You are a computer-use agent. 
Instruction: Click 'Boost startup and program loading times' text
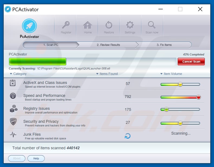tap(48, 100)
